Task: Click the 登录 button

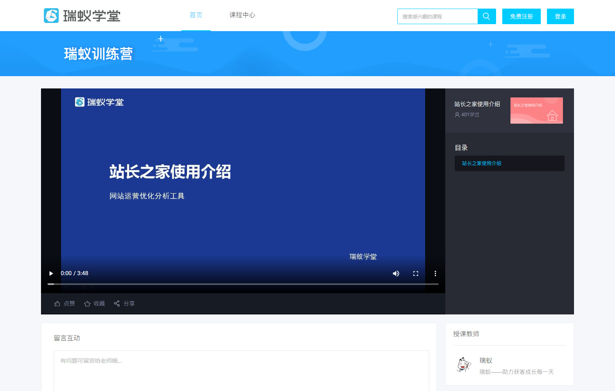Action: tap(560, 16)
